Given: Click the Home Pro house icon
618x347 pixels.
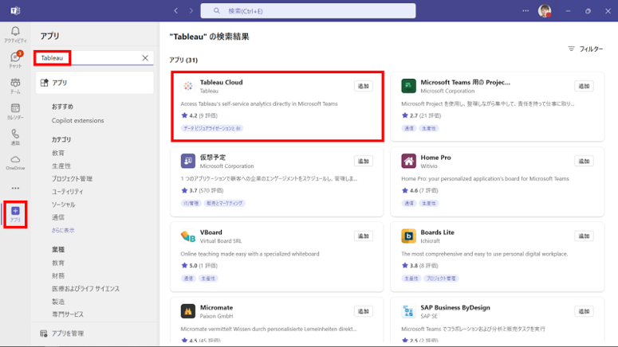Looking at the screenshot, I should 408,161.
